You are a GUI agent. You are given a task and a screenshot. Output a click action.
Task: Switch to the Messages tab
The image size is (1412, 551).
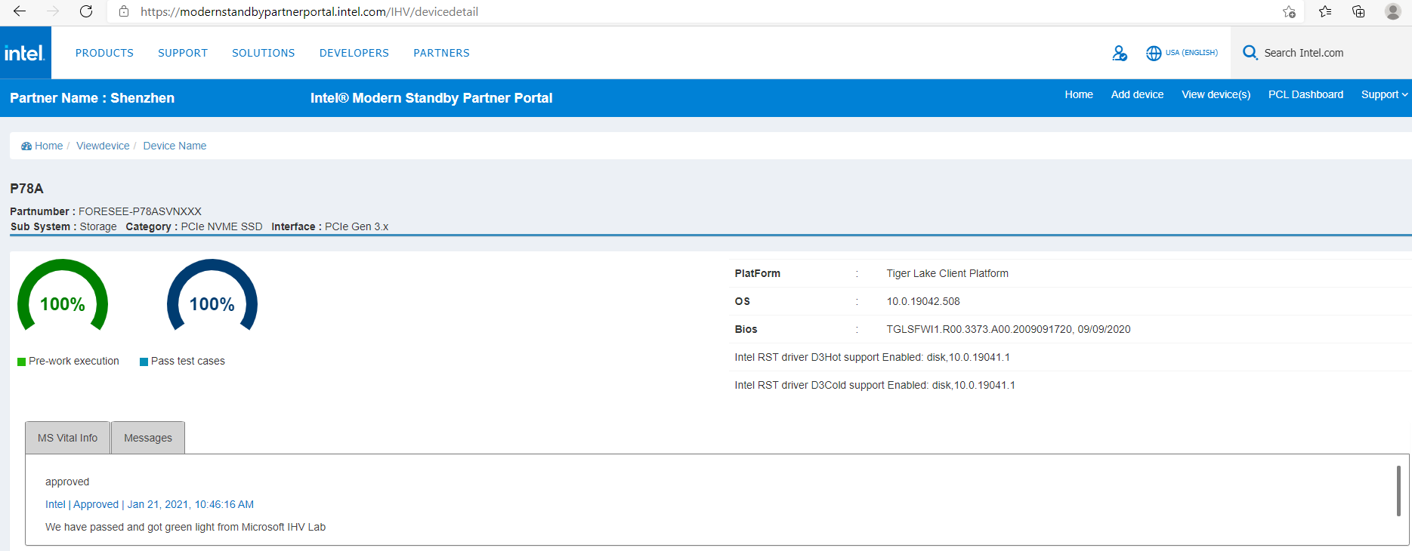click(148, 438)
